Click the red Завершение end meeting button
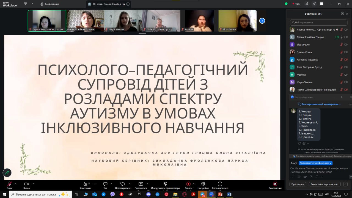This screenshot has width=352, height=198. (x=275, y=185)
